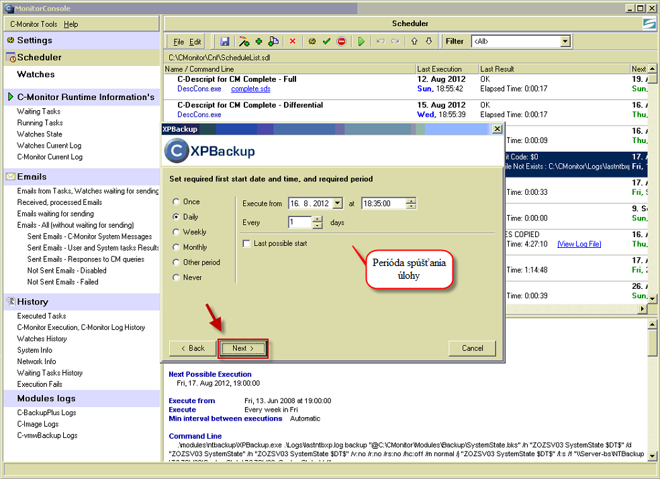
Task: Click the move task down arrow icon
Action: coord(428,41)
